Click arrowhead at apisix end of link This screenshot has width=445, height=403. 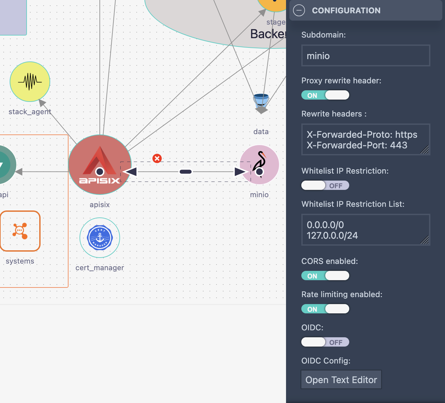coord(130,172)
